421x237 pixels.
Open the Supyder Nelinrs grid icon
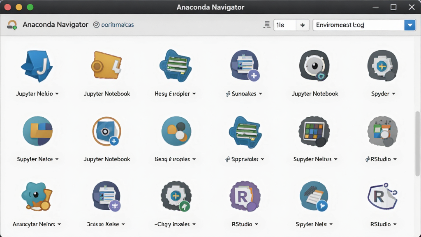coord(314,131)
